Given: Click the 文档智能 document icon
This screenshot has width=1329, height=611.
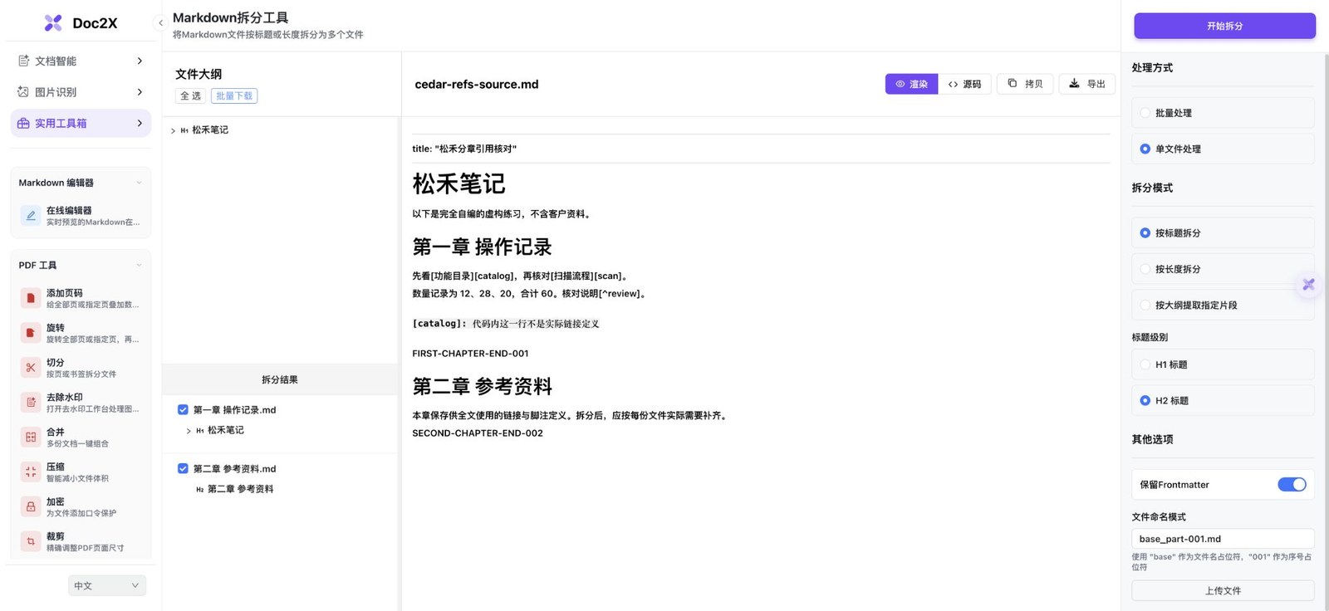Looking at the screenshot, I should (23, 61).
